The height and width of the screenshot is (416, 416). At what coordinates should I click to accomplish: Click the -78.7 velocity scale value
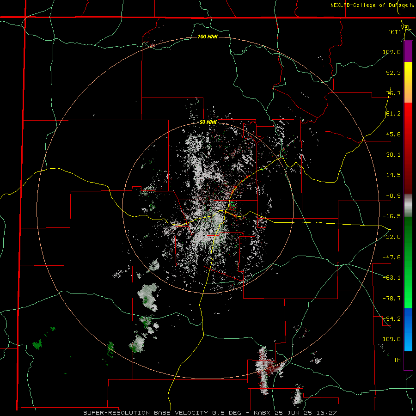392,299
